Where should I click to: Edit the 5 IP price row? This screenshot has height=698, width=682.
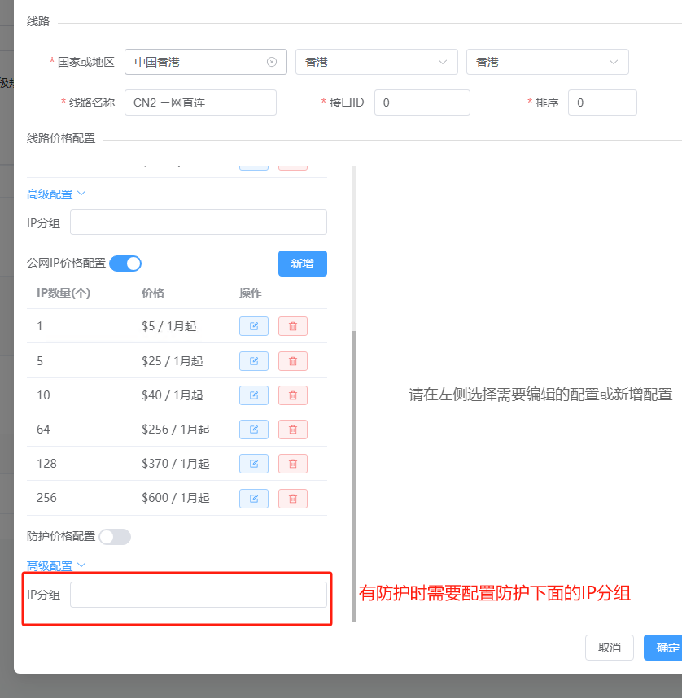pyautogui.click(x=253, y=361)
